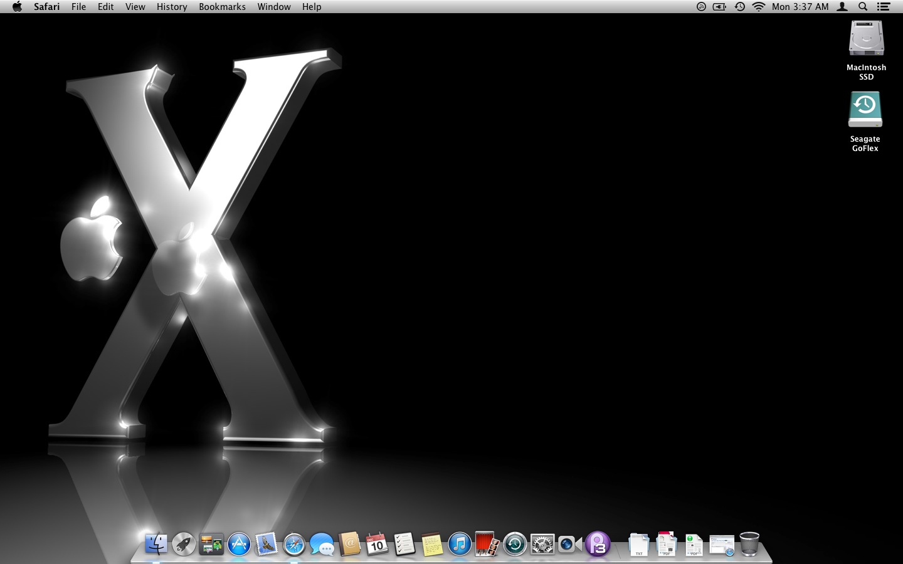Open Messages speech bubble icon
903x564 pixels.
click(322, 544)
